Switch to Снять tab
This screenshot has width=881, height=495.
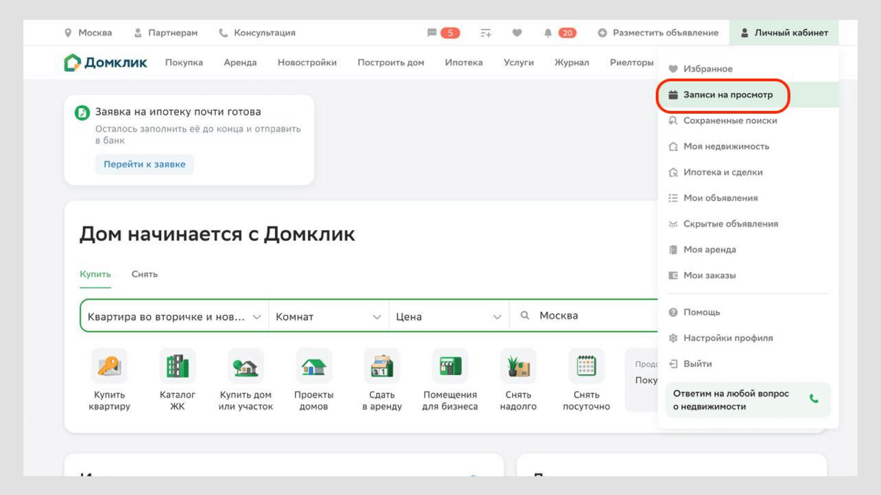pyautogui.click(x=144, y=274)
